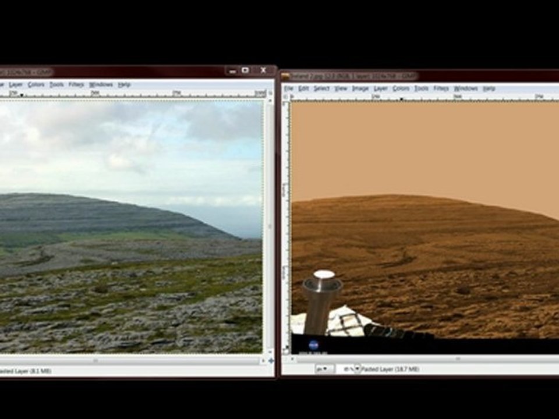
Task: Click the rover mast in the Mars image
Action: pos(320,303)
